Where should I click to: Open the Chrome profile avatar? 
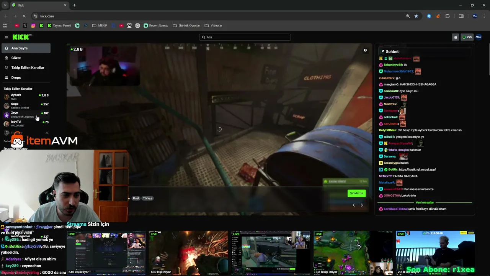(475, 16)
